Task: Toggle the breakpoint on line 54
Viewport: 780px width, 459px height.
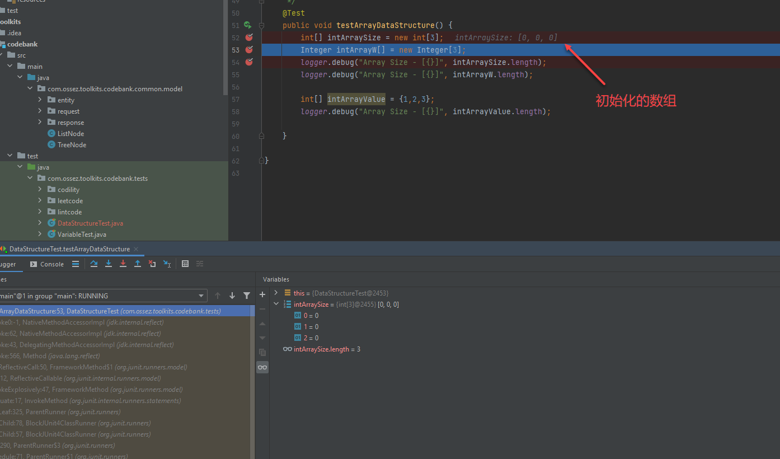Action: pos(249,62)
